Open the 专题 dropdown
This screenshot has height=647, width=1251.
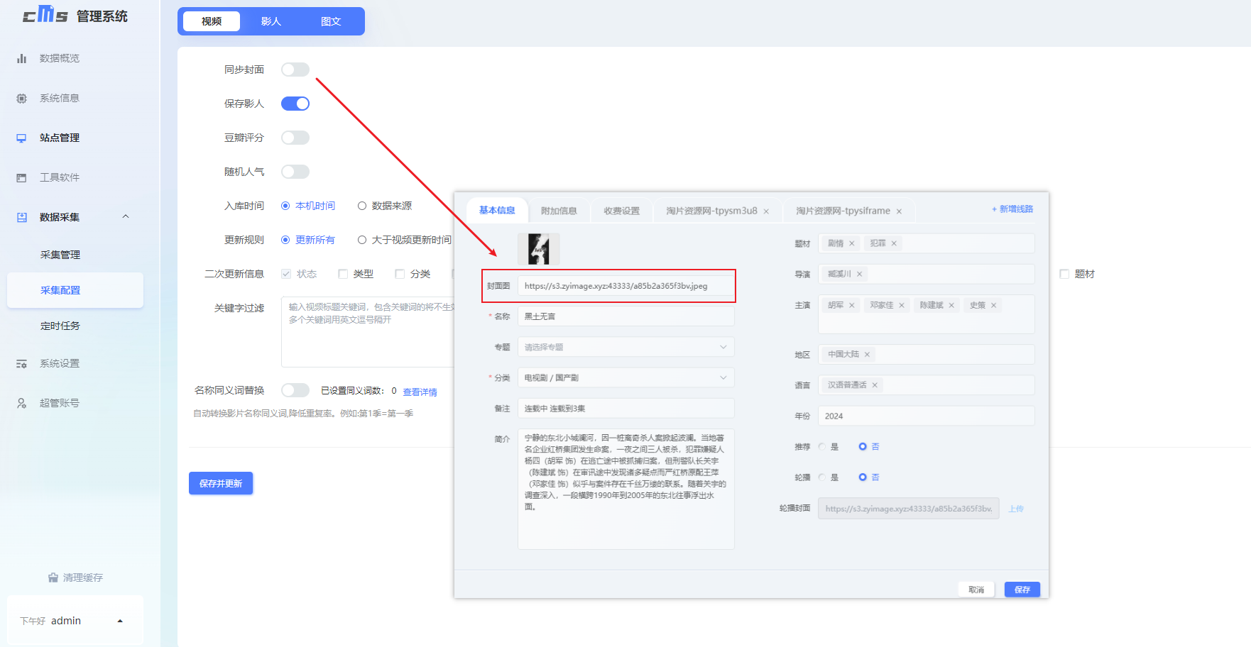click(625, 347)
